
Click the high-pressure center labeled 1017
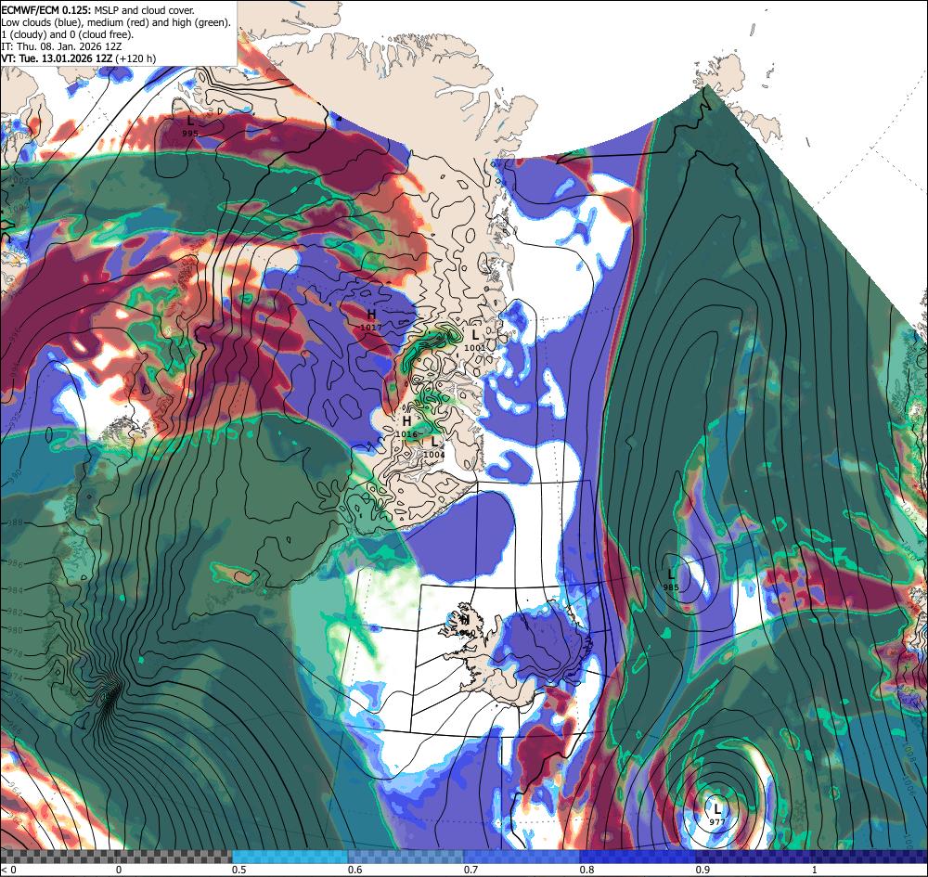(371, 319)
